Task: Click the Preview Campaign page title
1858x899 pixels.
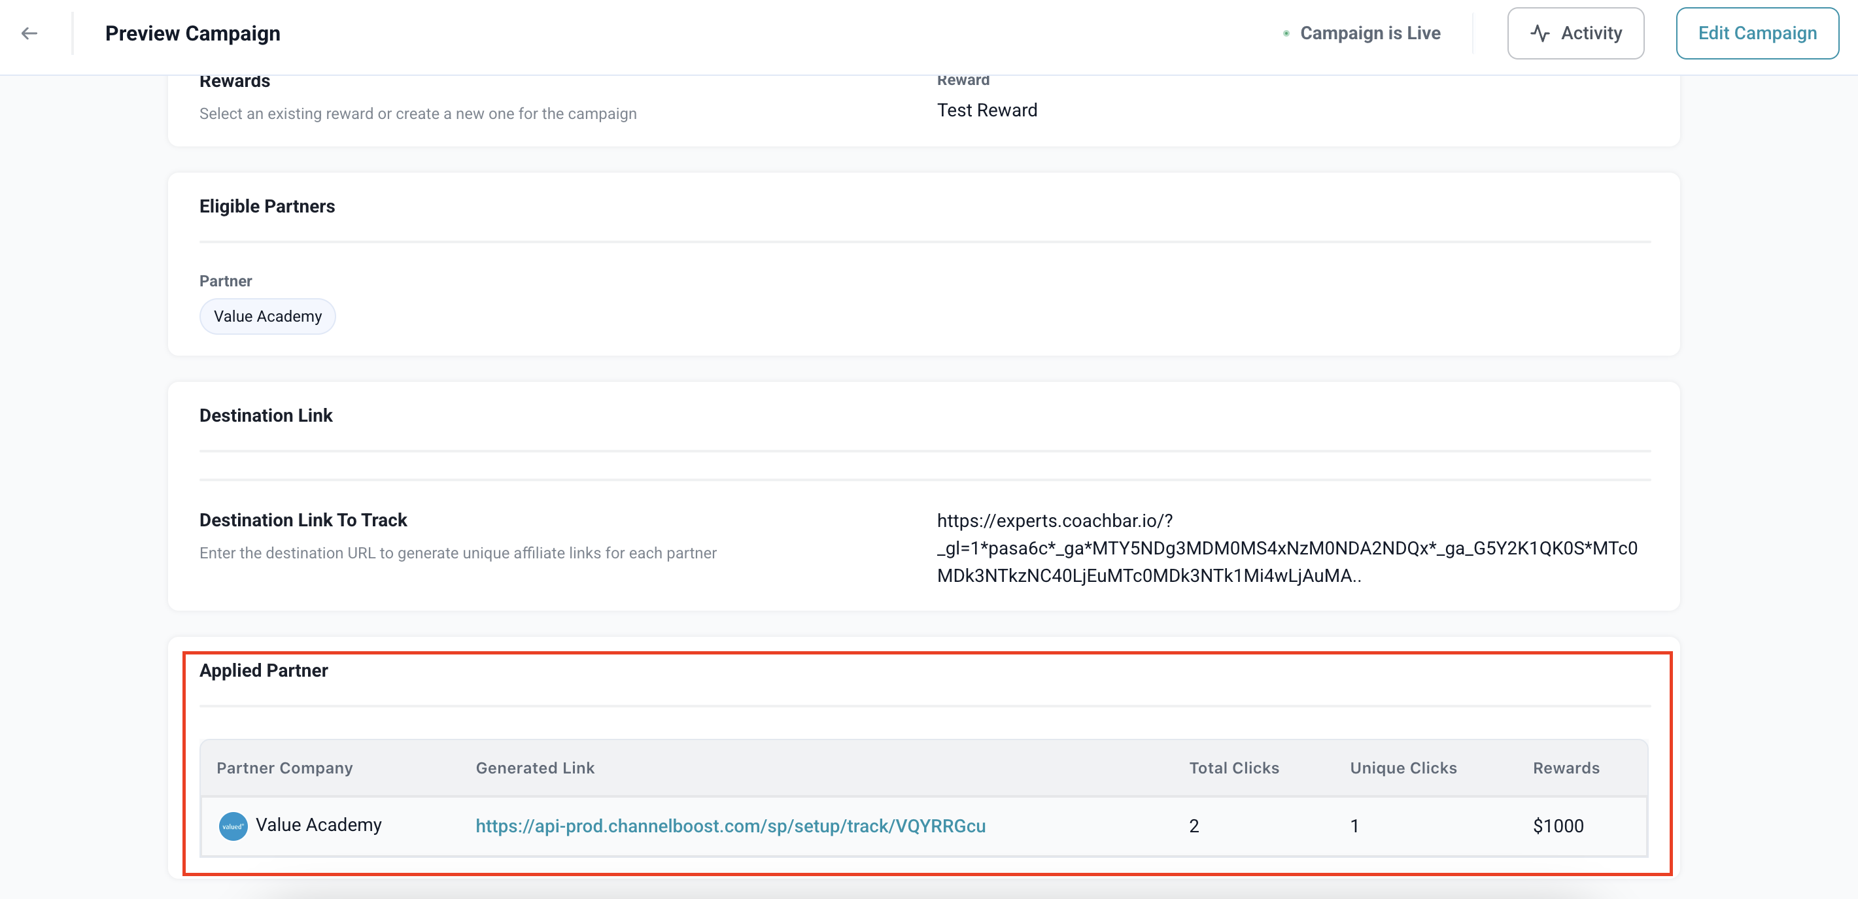Action: [192, 33]
